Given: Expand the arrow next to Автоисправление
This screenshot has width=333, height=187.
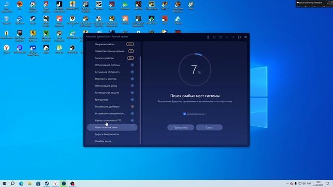Looking at the screenshot, I should (x=206, y=114).
